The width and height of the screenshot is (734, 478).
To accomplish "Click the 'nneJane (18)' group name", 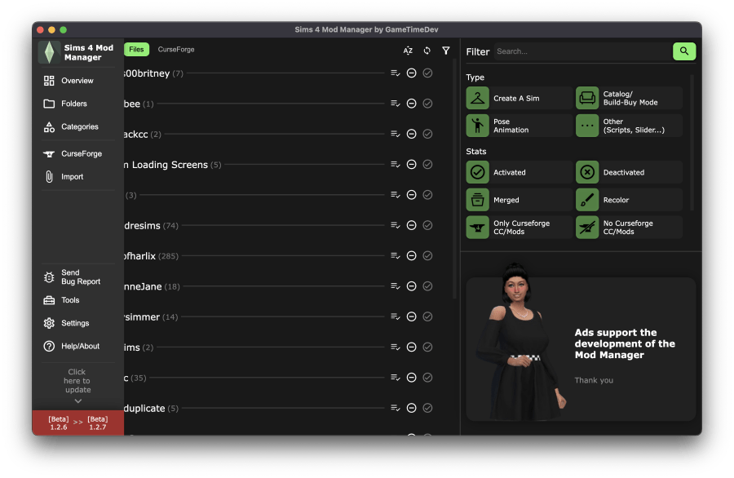I will pyautogui.click(x=152, y=286).
